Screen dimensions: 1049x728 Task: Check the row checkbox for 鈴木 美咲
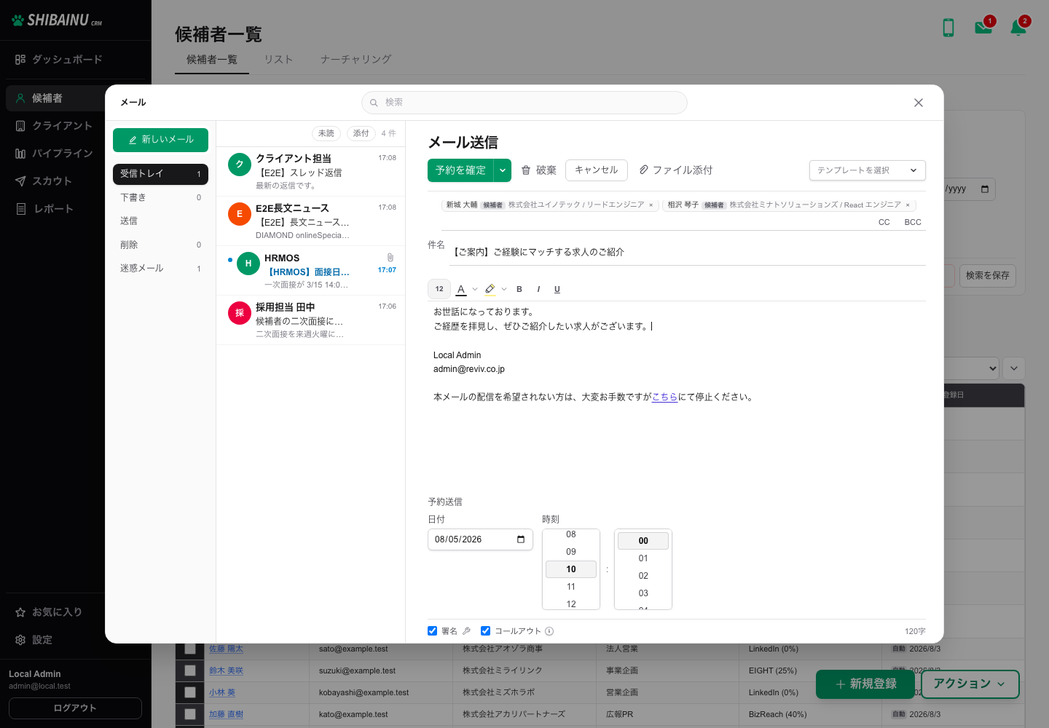tap(190, 670)
